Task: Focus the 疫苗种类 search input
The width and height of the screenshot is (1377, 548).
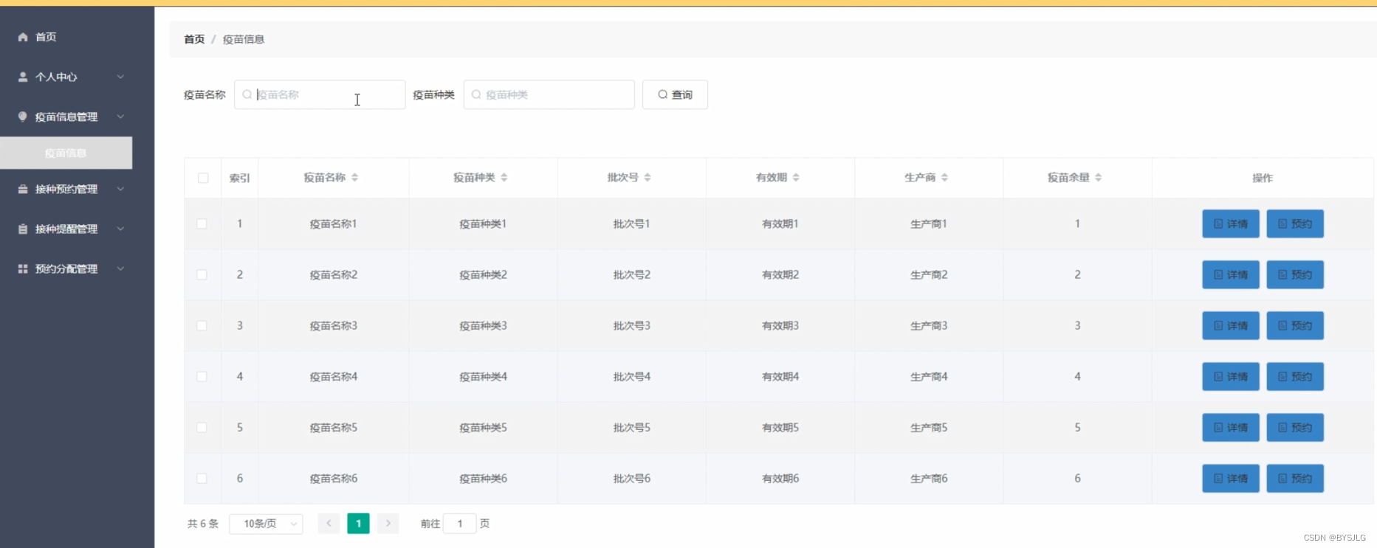Action: pos(549,94)
